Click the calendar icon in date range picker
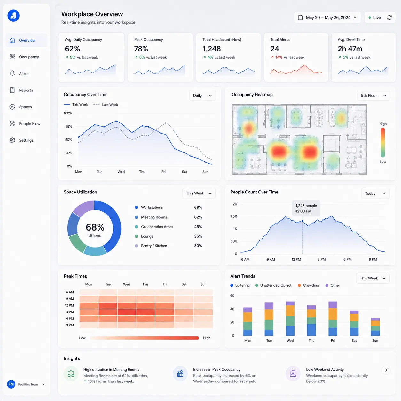Viewport: 401px width, 401px height. coord(300,18)
